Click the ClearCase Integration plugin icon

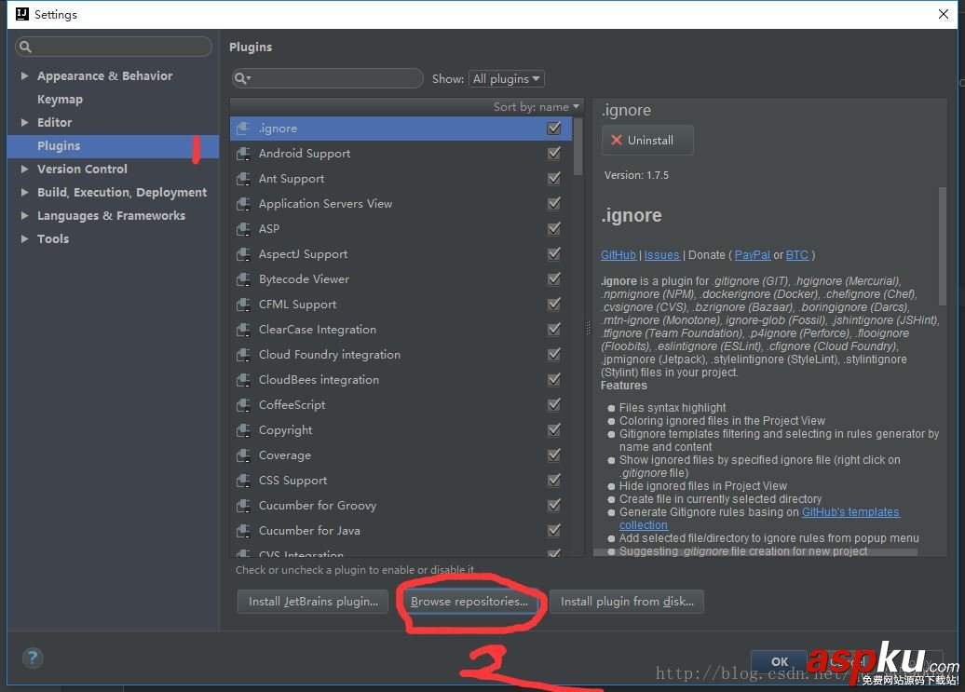[x=243, y=330]
